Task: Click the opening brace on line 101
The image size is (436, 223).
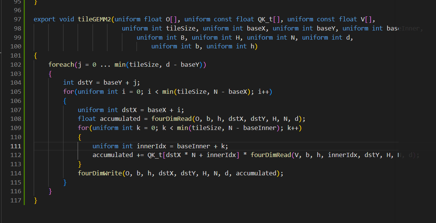Action: [35, 56]
